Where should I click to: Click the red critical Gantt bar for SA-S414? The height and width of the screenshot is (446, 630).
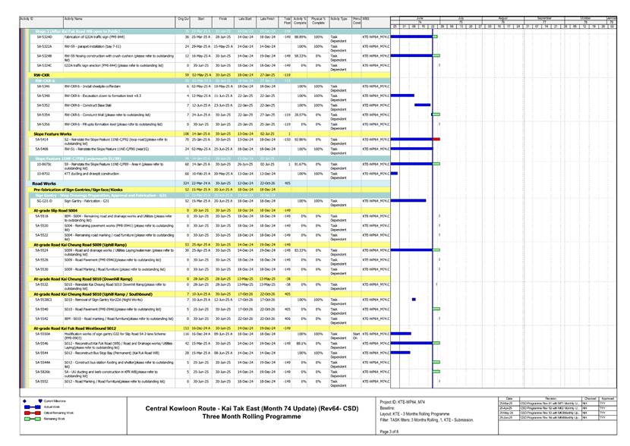(436, 140)
